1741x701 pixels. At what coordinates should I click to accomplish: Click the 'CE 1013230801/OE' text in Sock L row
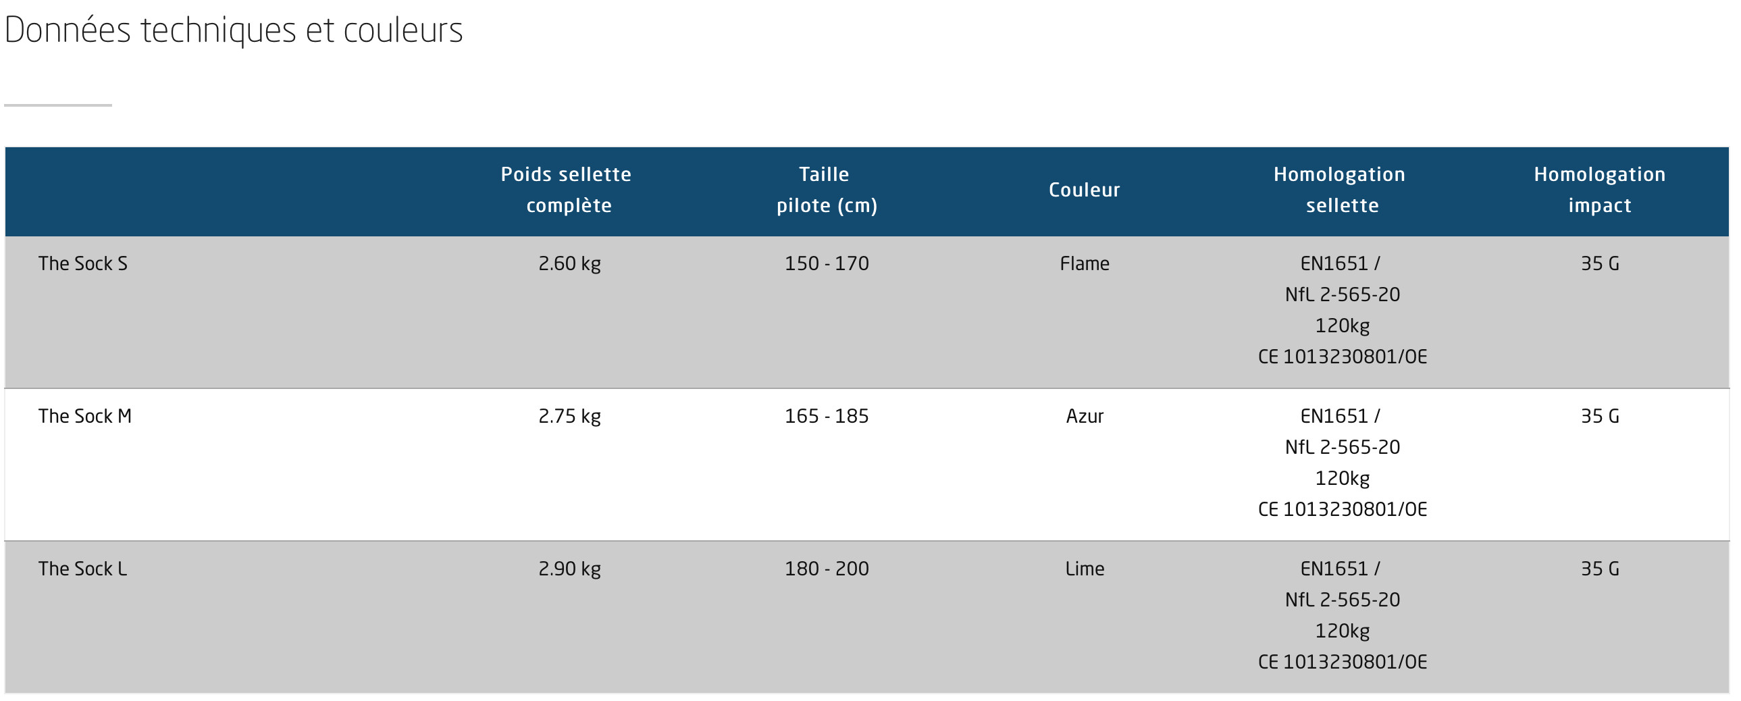coord(1342,662)
